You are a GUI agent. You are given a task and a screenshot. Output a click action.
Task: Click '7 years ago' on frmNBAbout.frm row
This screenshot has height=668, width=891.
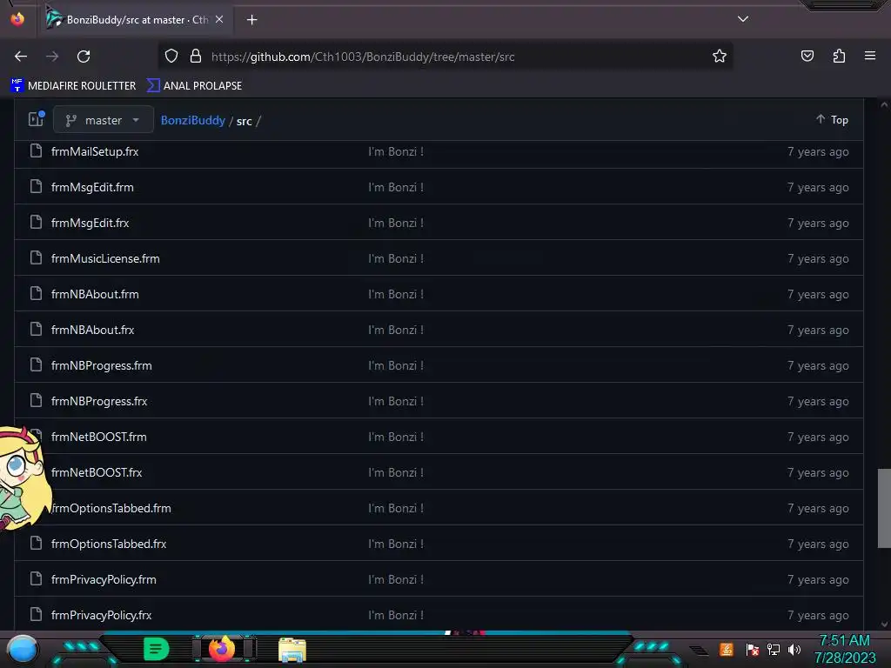[818, 294]
